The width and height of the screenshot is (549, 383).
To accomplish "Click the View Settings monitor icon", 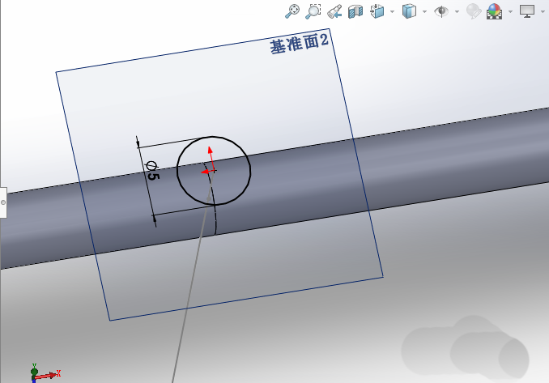I will 527,11.
